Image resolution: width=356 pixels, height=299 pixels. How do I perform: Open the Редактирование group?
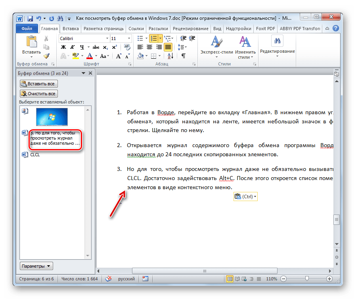277,46
